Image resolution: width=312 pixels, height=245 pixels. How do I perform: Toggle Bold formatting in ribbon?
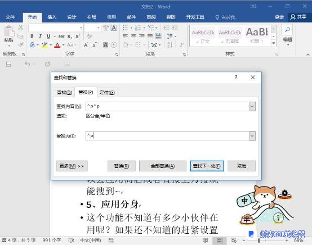[x=32, y=37]
